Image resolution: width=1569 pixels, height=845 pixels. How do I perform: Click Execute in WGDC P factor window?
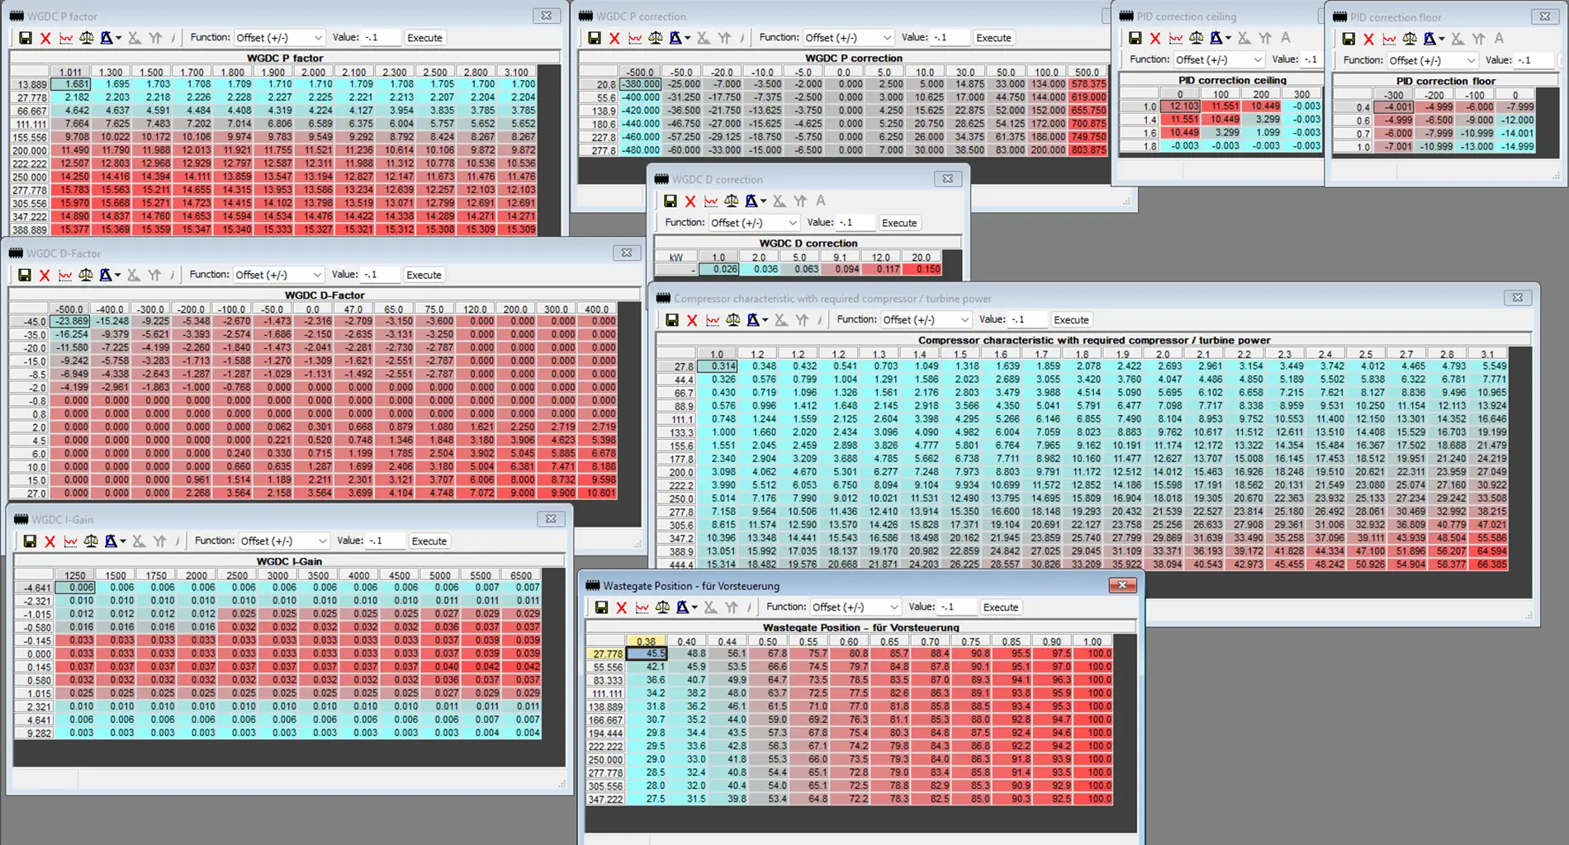(425, 38)
